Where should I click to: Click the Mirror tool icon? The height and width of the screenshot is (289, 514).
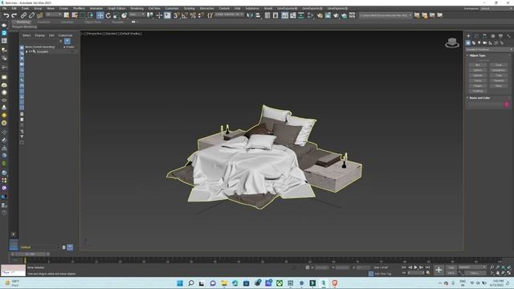(250, 15)
